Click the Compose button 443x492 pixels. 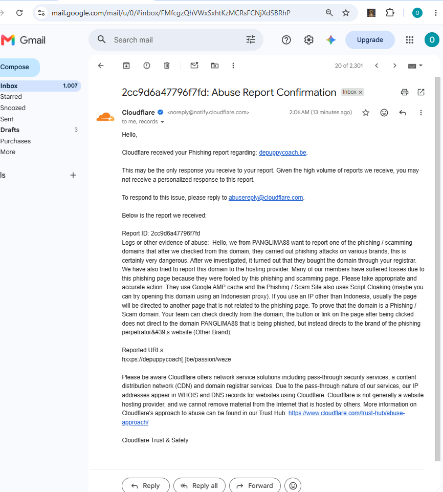click(x=19, y=67)
